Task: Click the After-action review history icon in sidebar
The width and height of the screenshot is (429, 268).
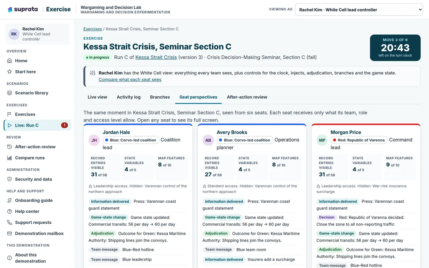Action: 10,147
